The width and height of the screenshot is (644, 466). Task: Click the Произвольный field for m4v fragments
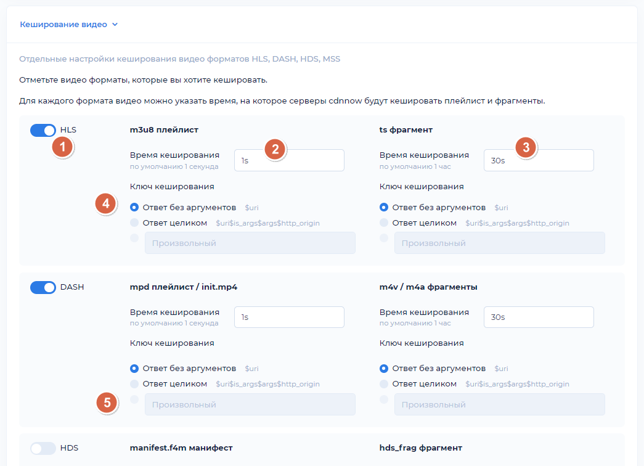click(x=499, y=404)
